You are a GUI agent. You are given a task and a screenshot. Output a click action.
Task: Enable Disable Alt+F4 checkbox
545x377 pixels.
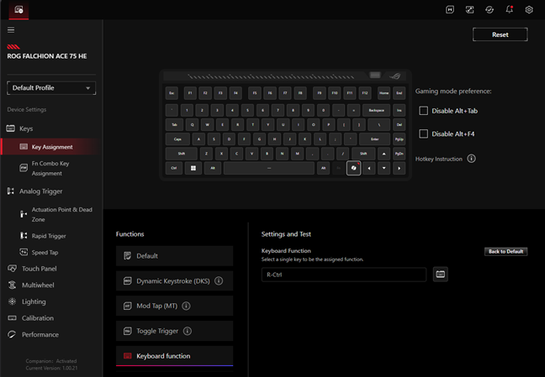(423, 134)
